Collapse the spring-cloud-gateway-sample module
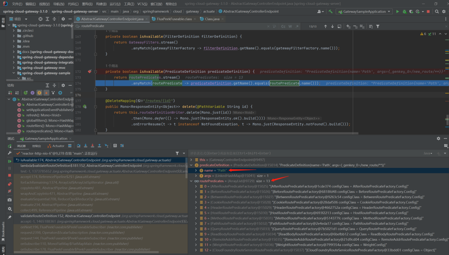This screenshot has height=255, width=449. coord(14,73)
